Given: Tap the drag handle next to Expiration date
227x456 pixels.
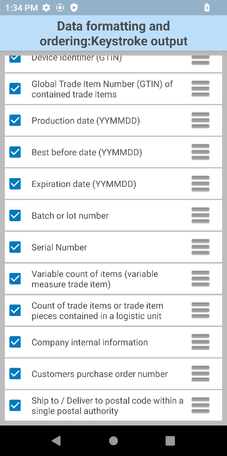Looking at the screenshot, I should (200, 184).
